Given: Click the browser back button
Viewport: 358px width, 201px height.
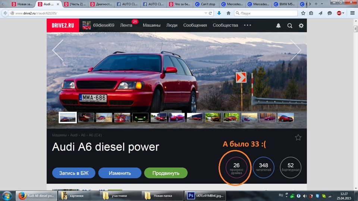Looking at the screenshot, I should 5,13.
